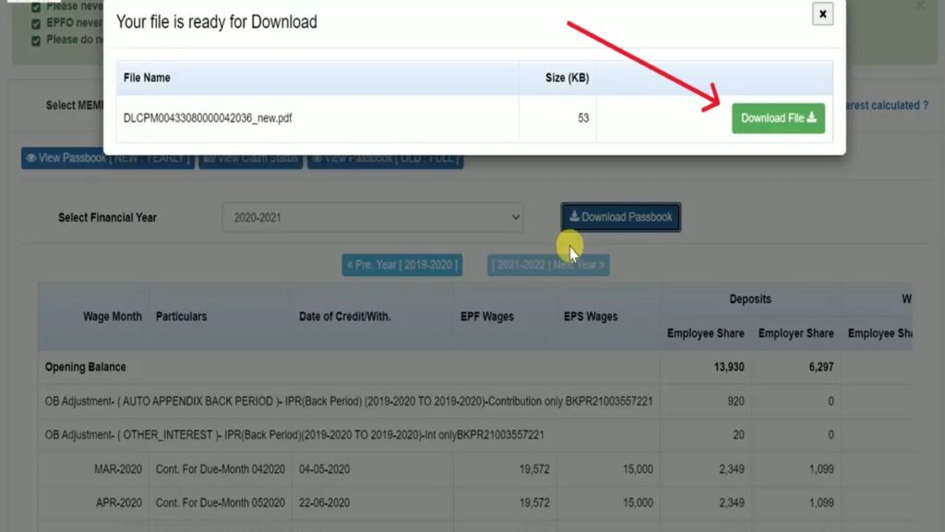Click the green Download File button
The image size is (945, 532).
(x=778, y=118)
